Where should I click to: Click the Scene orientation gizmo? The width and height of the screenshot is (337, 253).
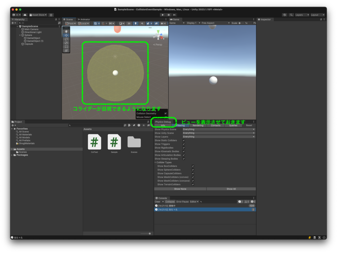159,36
